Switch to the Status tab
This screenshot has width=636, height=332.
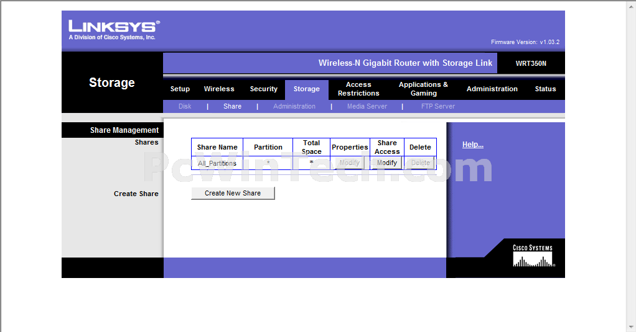pos(545,89)
